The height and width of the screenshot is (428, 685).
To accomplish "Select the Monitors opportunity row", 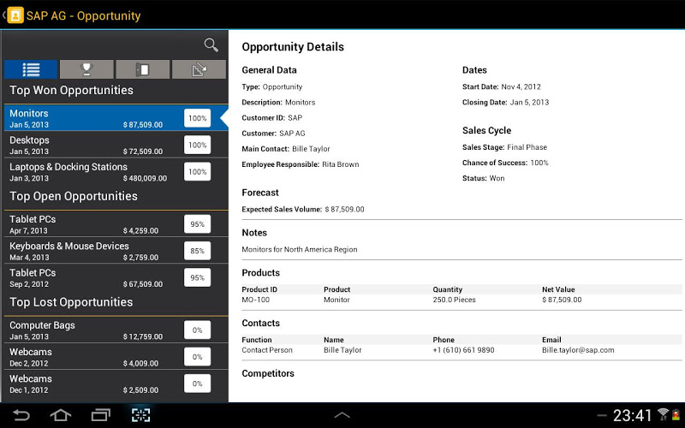I will click(x=116, y=118).
